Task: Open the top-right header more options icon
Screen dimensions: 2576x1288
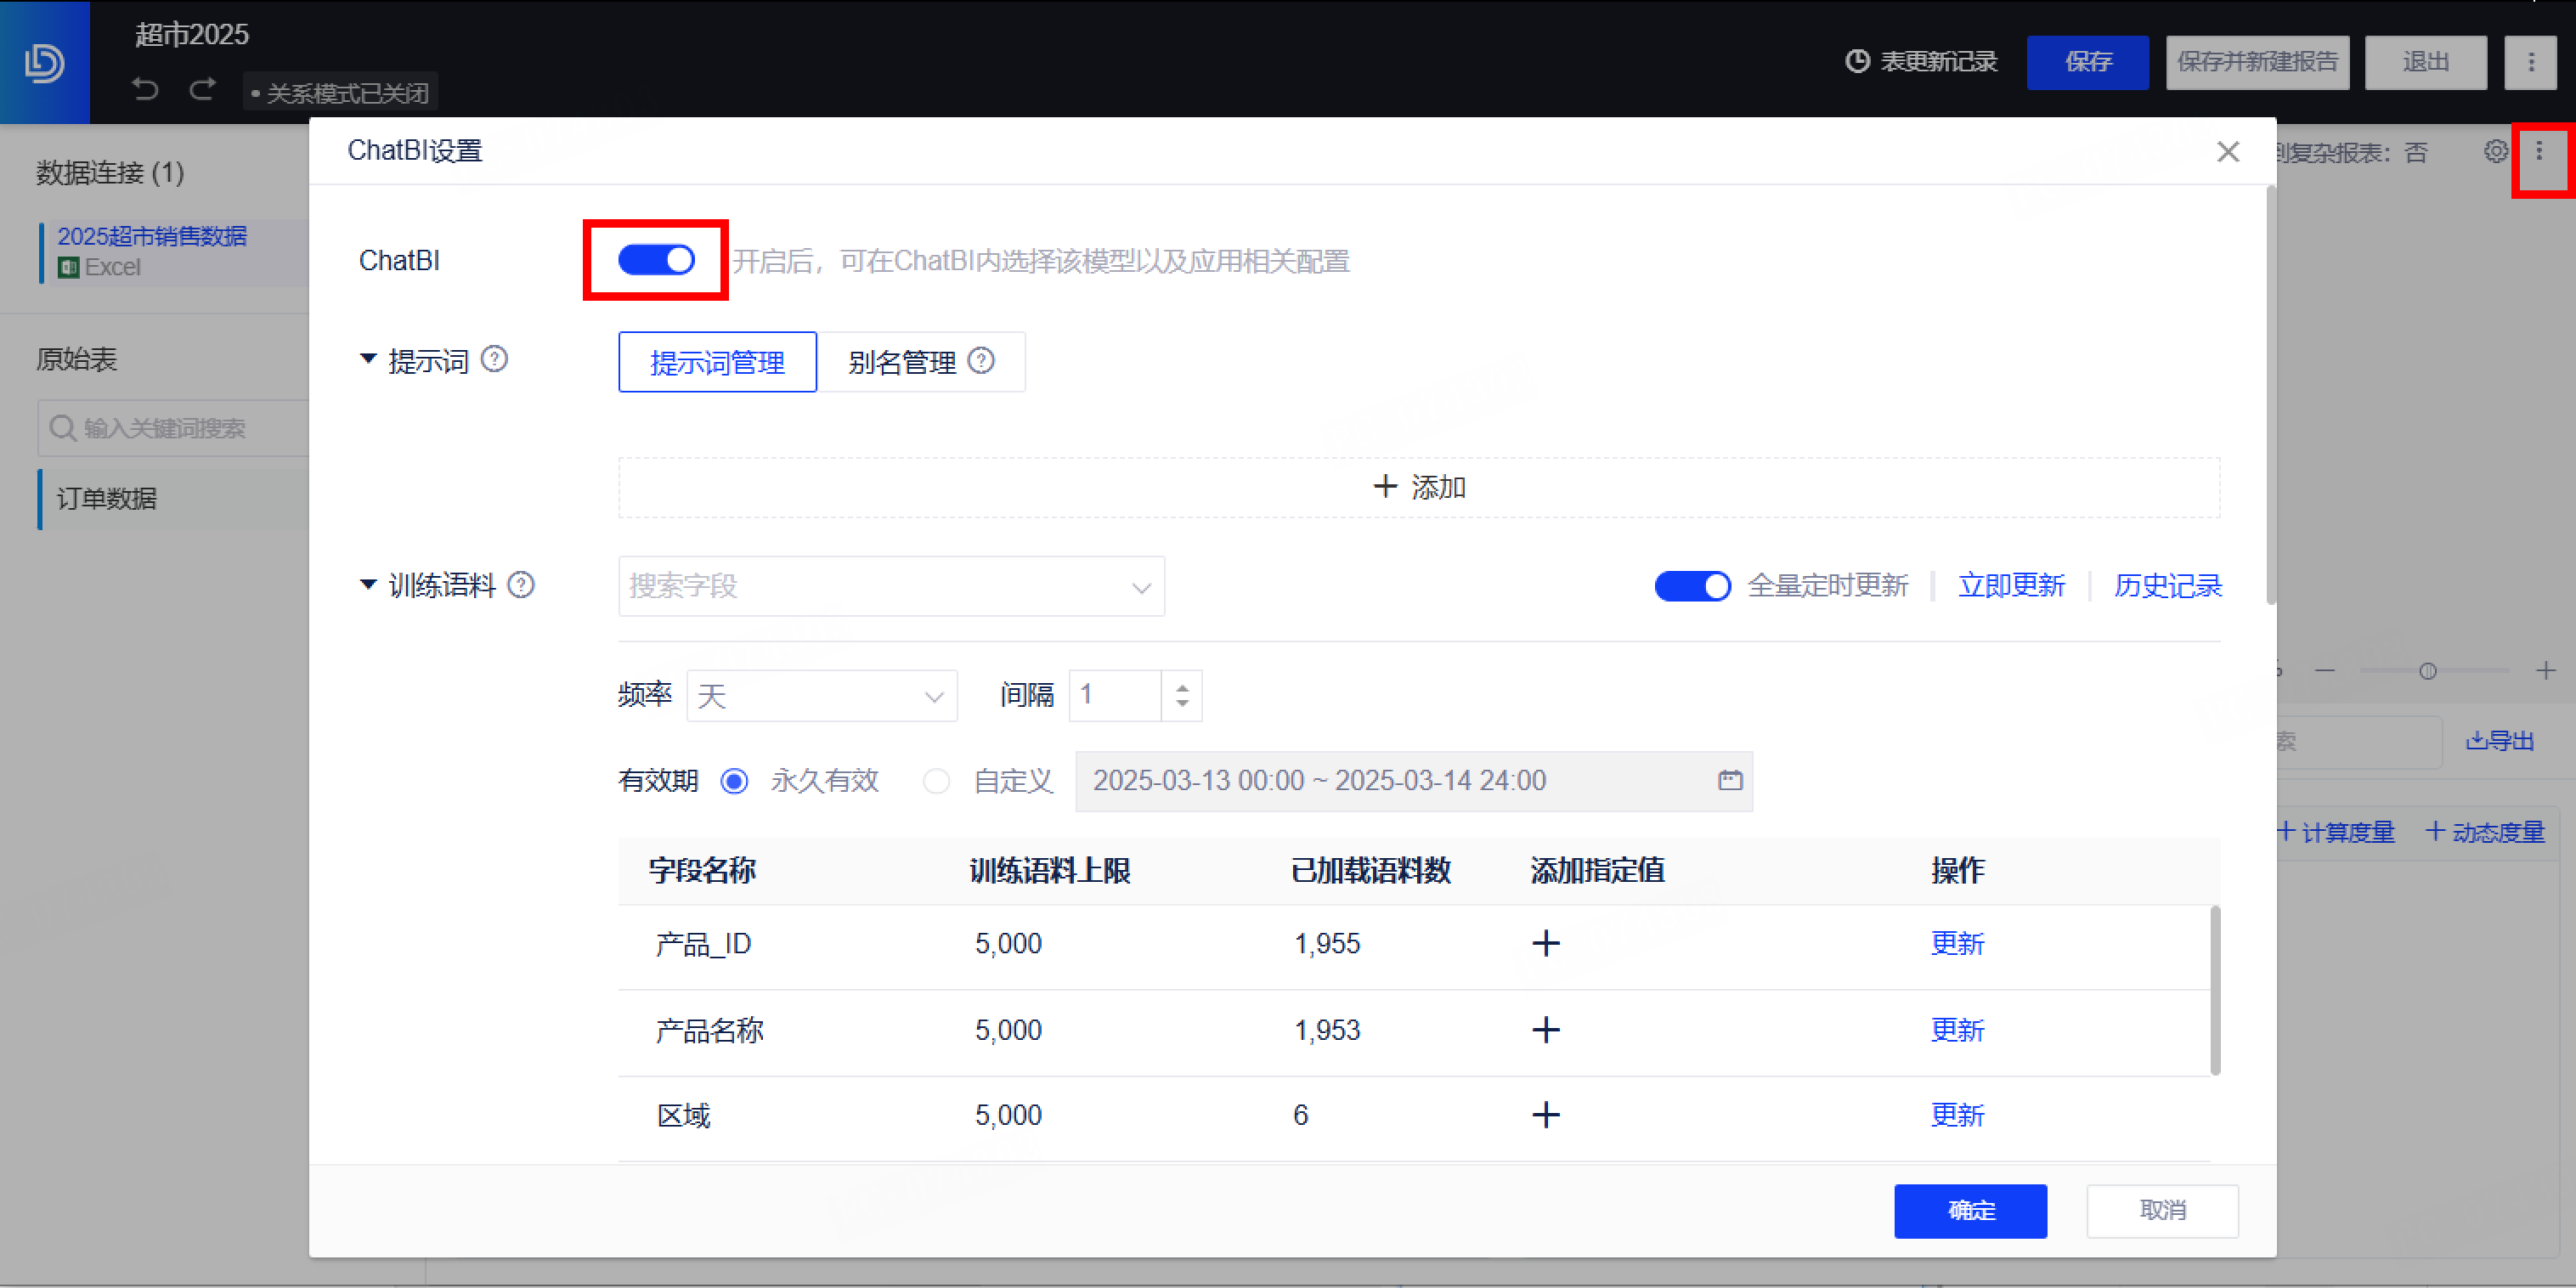Action: (2531, 62)
